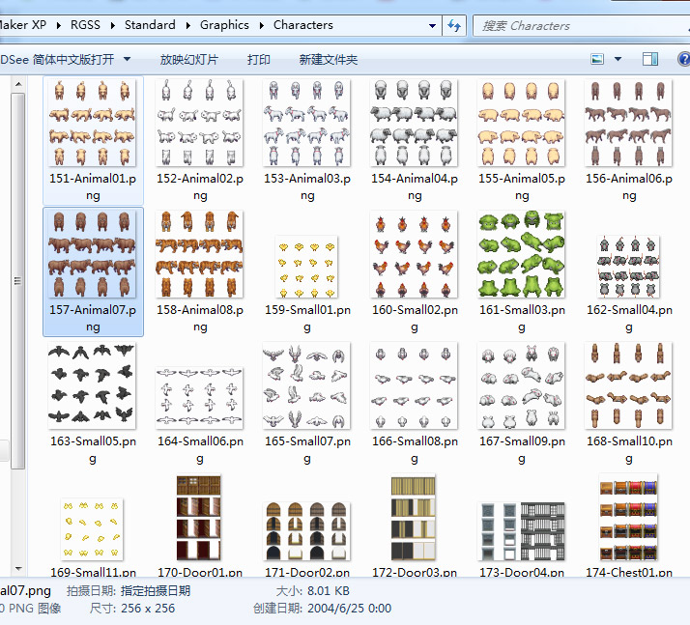Click in the 搜索 Characters search field
Image resolution: width=690 pixels, height=625 pixels.
[x=582, y=26]
